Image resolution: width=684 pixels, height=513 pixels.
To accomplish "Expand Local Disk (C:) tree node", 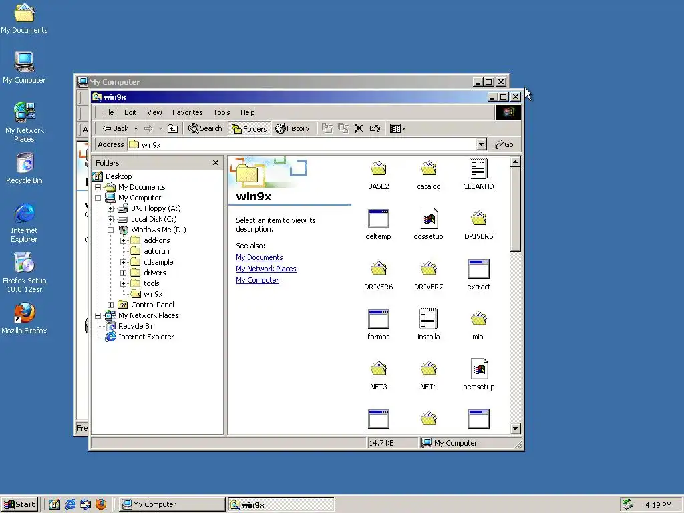I will 110,219.
